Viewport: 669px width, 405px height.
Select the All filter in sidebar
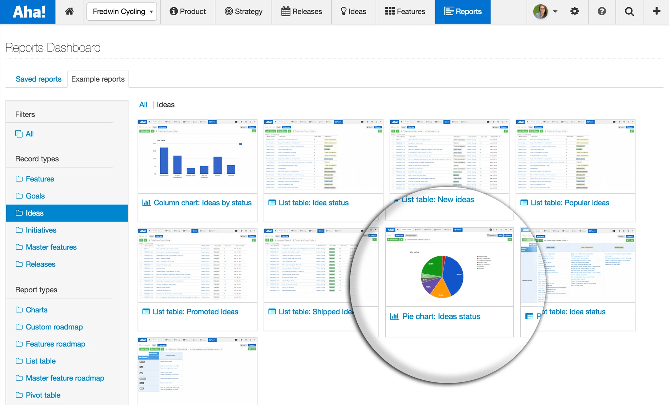pos(29,134)
